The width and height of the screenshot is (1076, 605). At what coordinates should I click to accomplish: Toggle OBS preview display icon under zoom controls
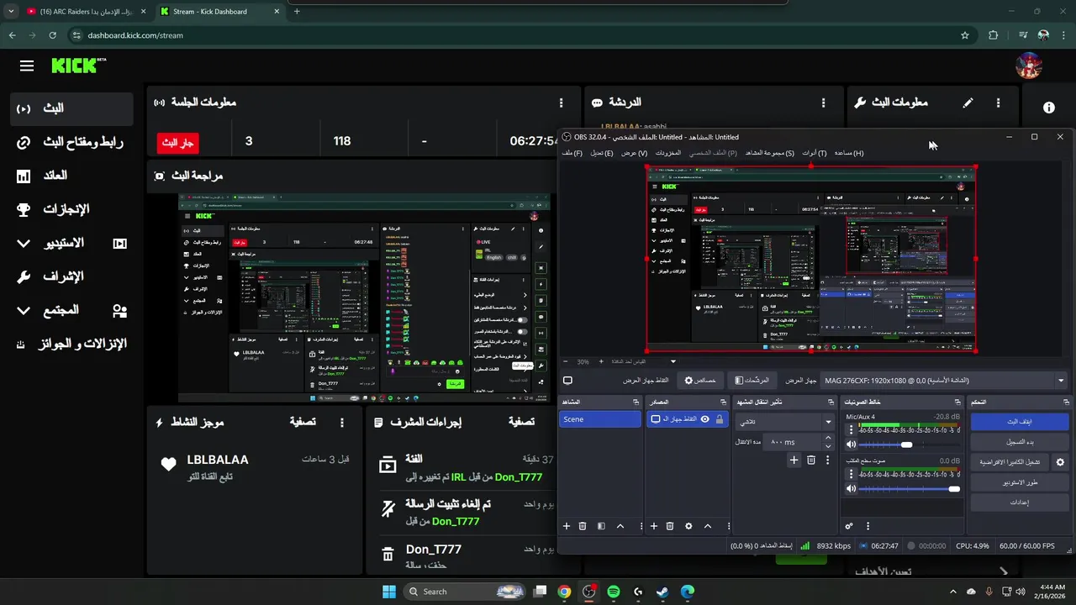click(567, 381)
